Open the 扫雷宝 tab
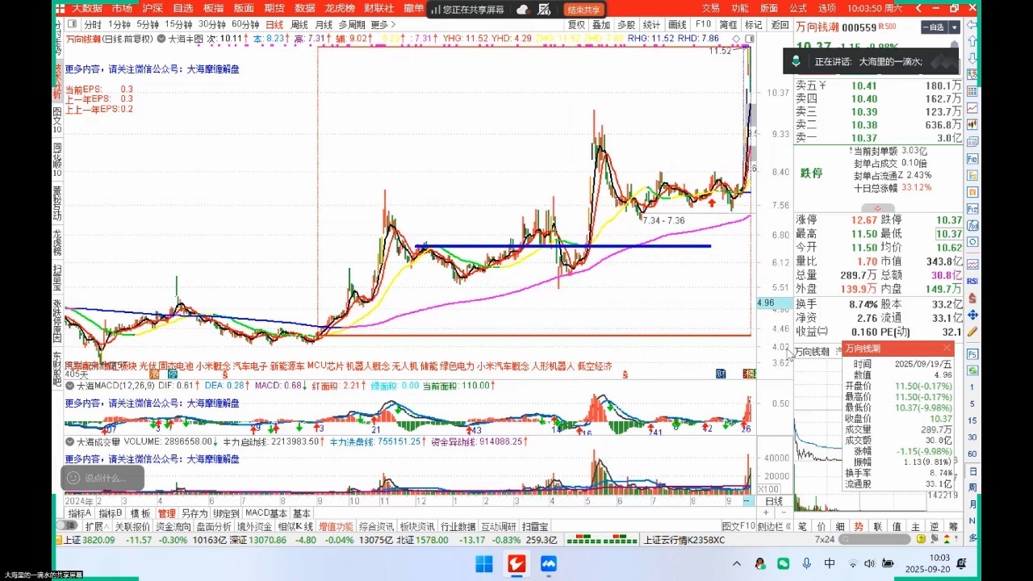 click(535, 526)
